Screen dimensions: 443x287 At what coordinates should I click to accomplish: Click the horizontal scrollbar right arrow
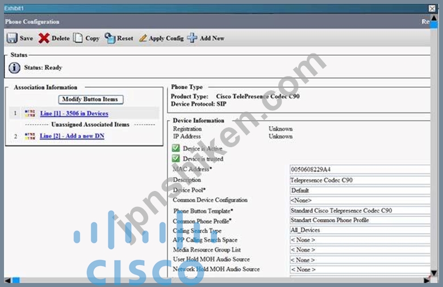click(427, 280)
